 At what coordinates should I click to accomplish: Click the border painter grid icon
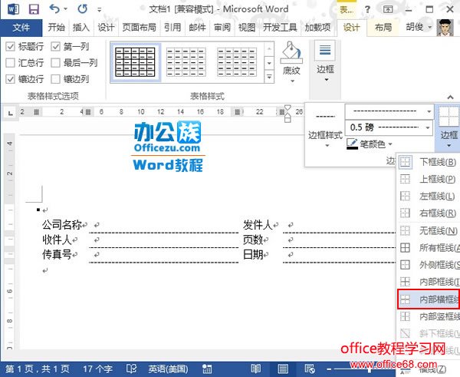click(x=449, y=117)
